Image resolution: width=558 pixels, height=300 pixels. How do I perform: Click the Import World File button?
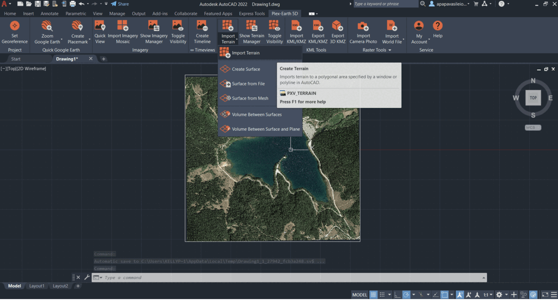[x=392, y=32]
